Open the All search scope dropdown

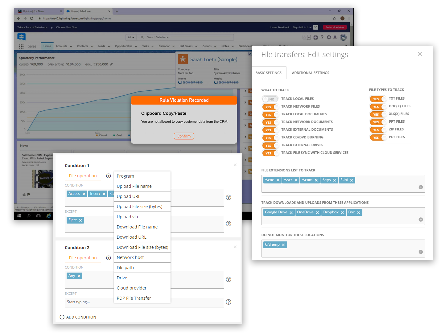tap(131, 37)
